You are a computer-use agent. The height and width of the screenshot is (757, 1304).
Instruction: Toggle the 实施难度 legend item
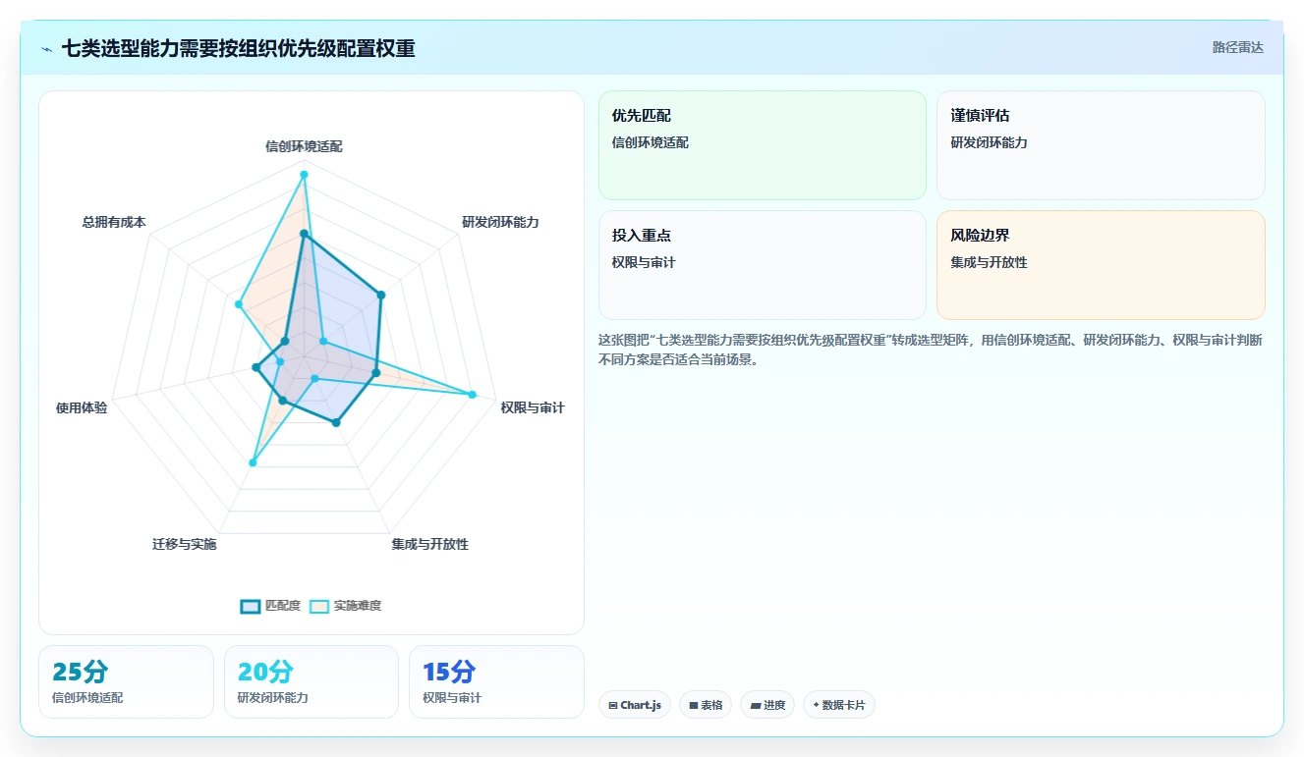point(345,606)
